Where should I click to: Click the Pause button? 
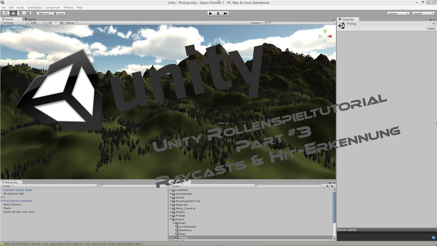[x=218, y=13]
